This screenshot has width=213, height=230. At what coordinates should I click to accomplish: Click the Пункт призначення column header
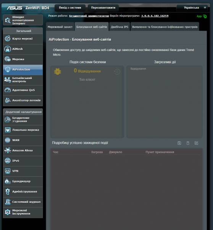tap(160, 152)
